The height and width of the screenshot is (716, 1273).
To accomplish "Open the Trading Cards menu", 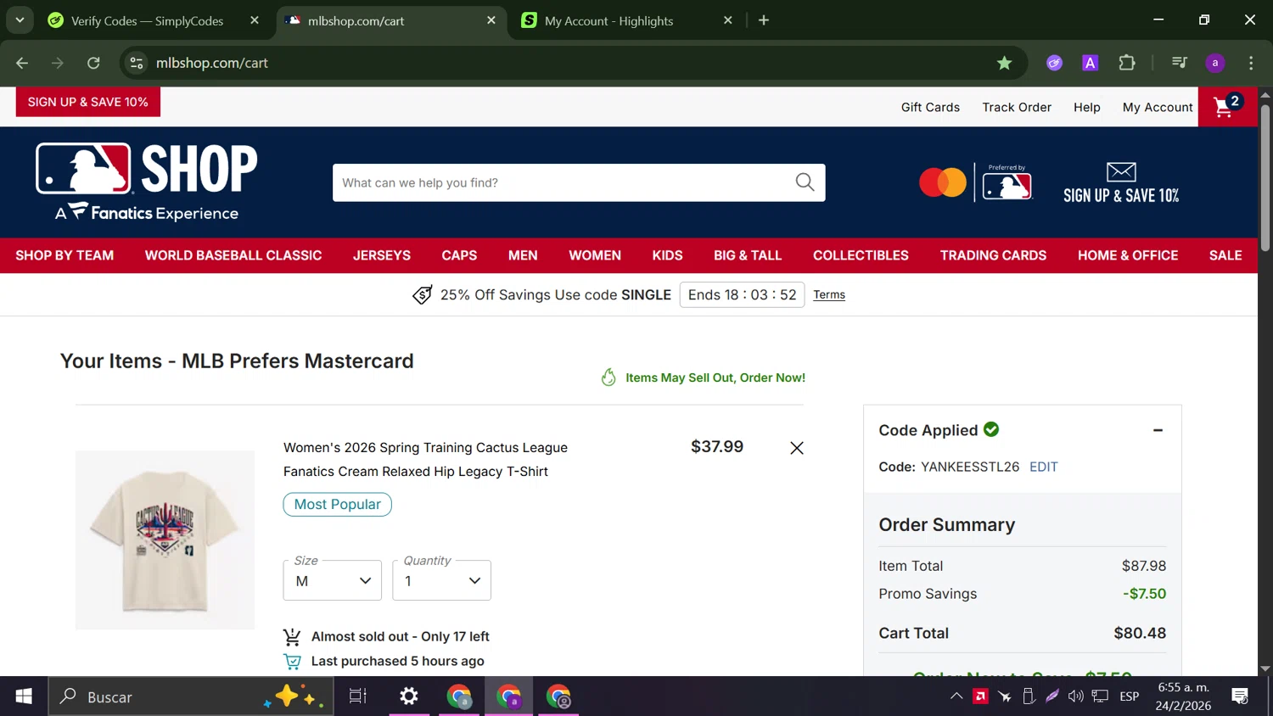I will click(x=993, y=255).
